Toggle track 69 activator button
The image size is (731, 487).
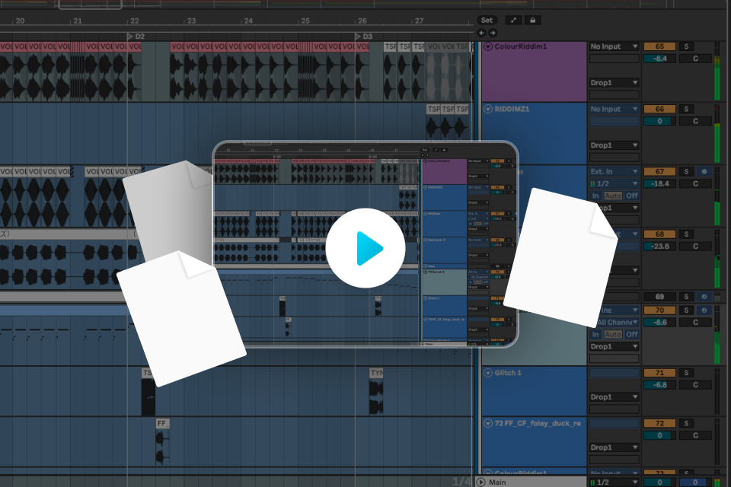click(x=659, y=297)
